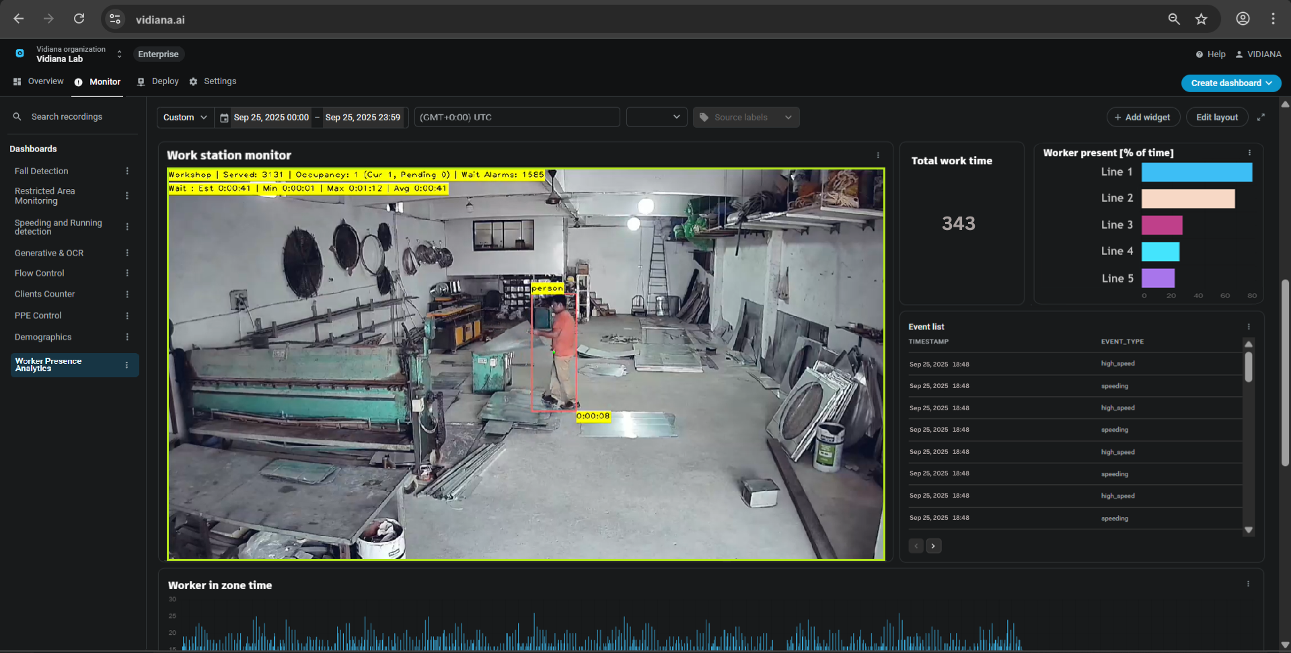Click the search recordings magnifier icon
Image resolution: width=1291 pixels, height=653 pixels.
point(17,116)
